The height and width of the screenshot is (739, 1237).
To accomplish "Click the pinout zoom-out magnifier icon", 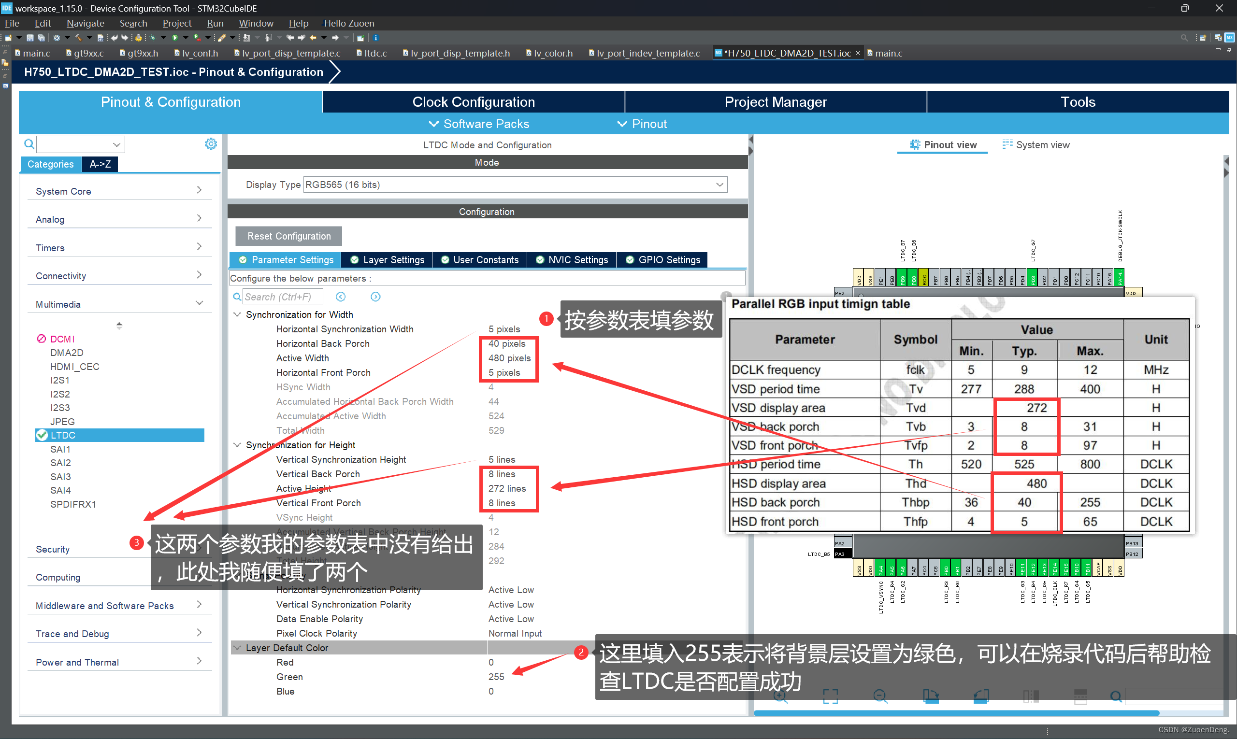I will coord(880,696).
